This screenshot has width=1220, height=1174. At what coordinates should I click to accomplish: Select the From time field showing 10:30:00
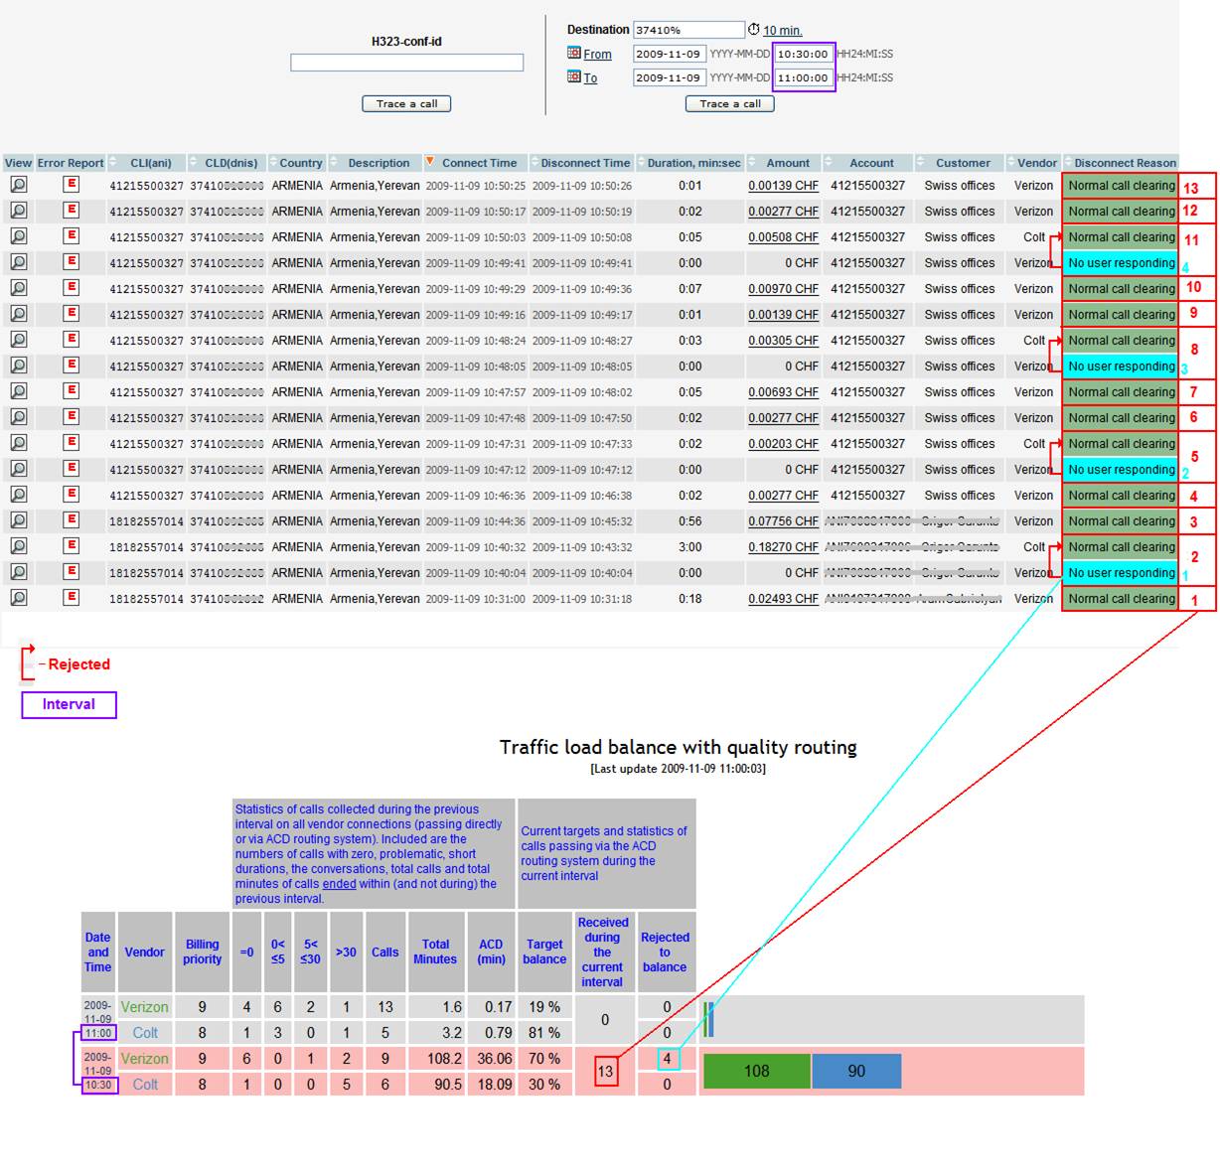(x=803, y=54)
